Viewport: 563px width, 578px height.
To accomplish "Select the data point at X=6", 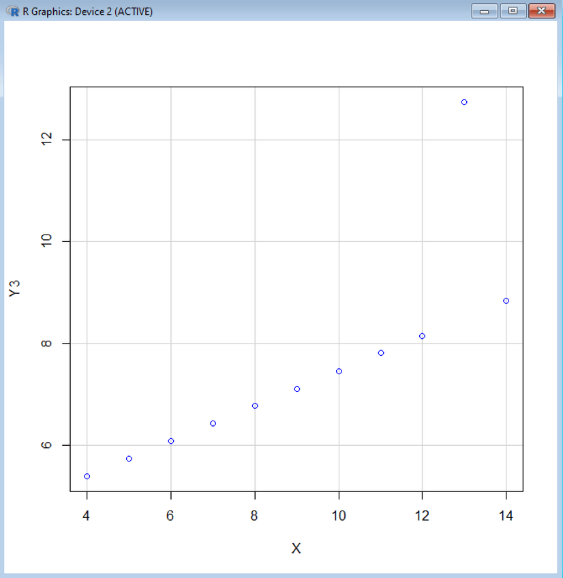I will (171, 441).
